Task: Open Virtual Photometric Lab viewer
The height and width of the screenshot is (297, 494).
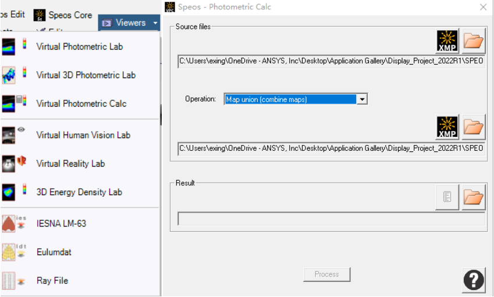Action: click(79, 47)
